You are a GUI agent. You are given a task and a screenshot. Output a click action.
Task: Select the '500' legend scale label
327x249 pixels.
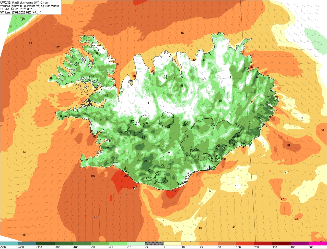311,247
